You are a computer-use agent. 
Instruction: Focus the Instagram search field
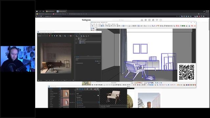pos(122,20)
